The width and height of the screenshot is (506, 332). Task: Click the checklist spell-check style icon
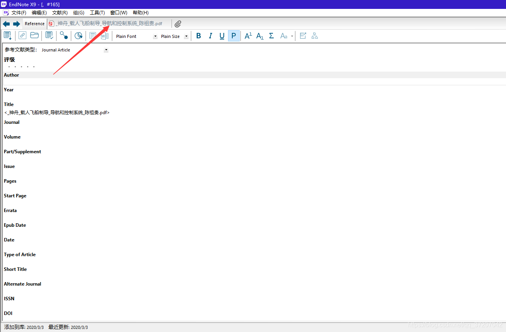(50, 36)
